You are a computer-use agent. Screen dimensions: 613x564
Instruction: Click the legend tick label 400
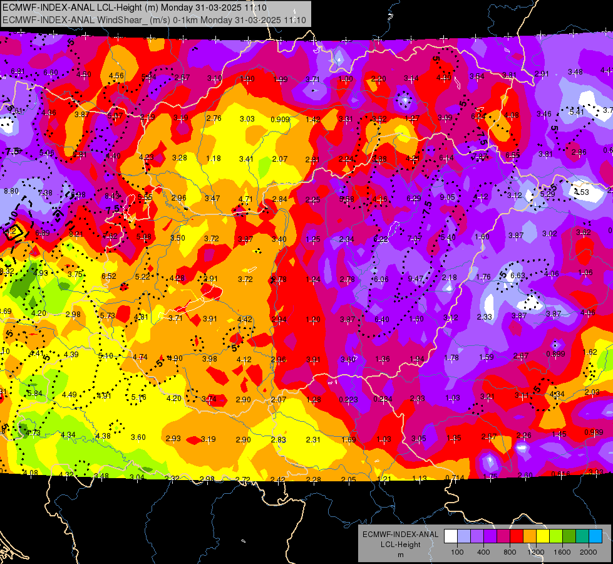tap(483, 552)
